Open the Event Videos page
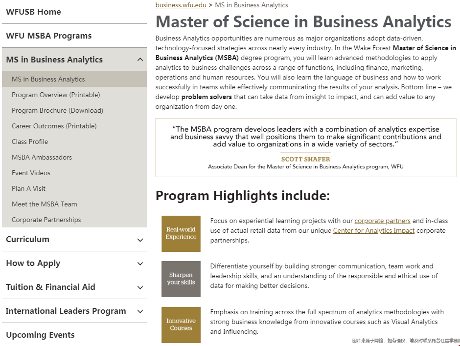This screenshot has width=460, height=346. click(31, 173)
